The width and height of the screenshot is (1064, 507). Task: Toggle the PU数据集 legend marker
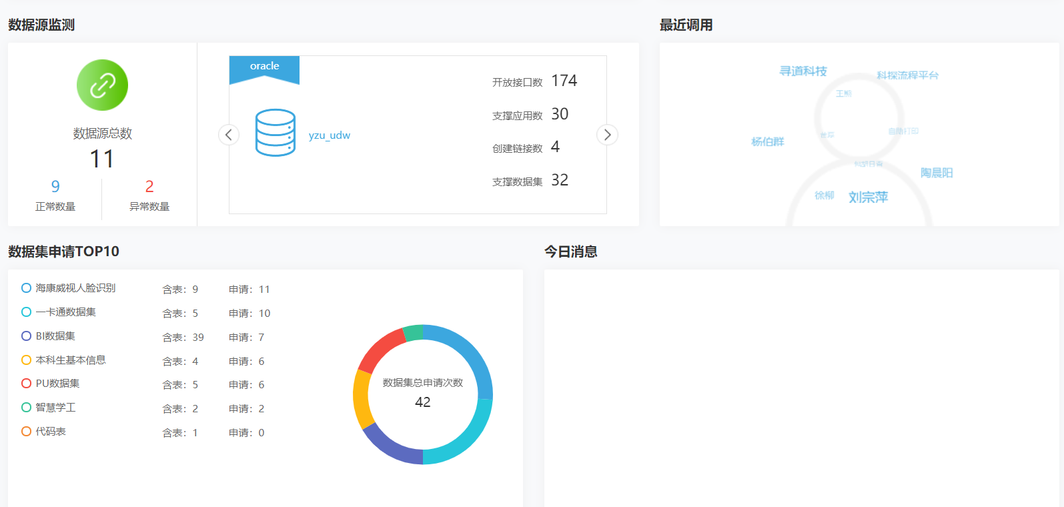27,384
